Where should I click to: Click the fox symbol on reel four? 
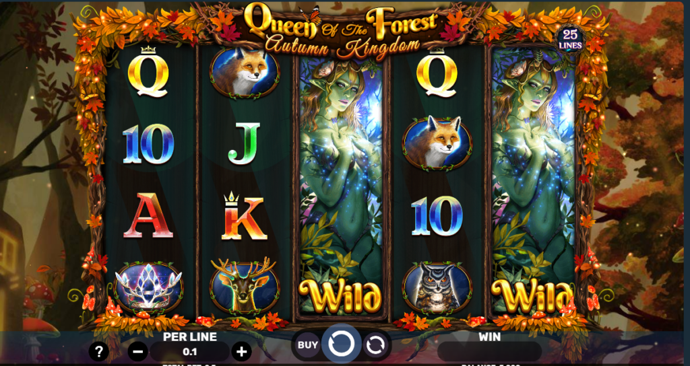click(x=437, y=143)
